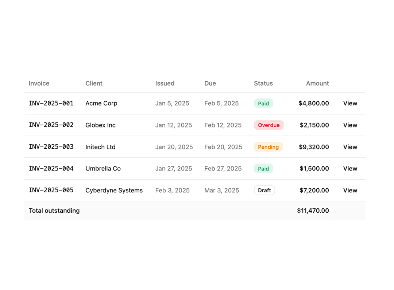Select invoice number INV-2025-003
This screenshot has width=394, height=290.
point(51,147)
